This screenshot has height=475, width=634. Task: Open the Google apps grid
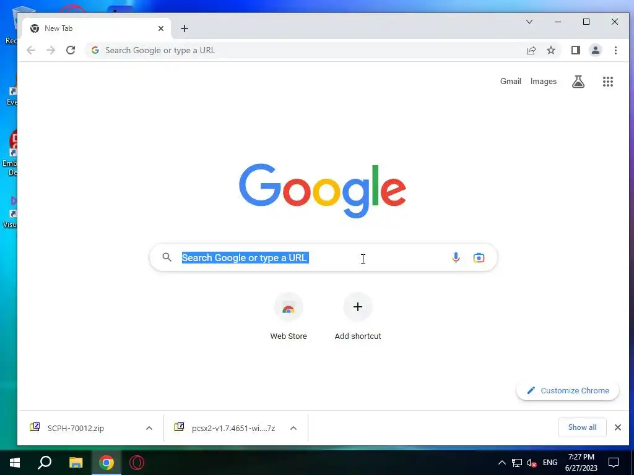tap(608, 82)
